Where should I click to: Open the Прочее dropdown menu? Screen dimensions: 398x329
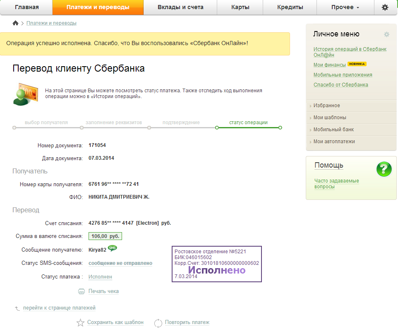pos(345,7)
